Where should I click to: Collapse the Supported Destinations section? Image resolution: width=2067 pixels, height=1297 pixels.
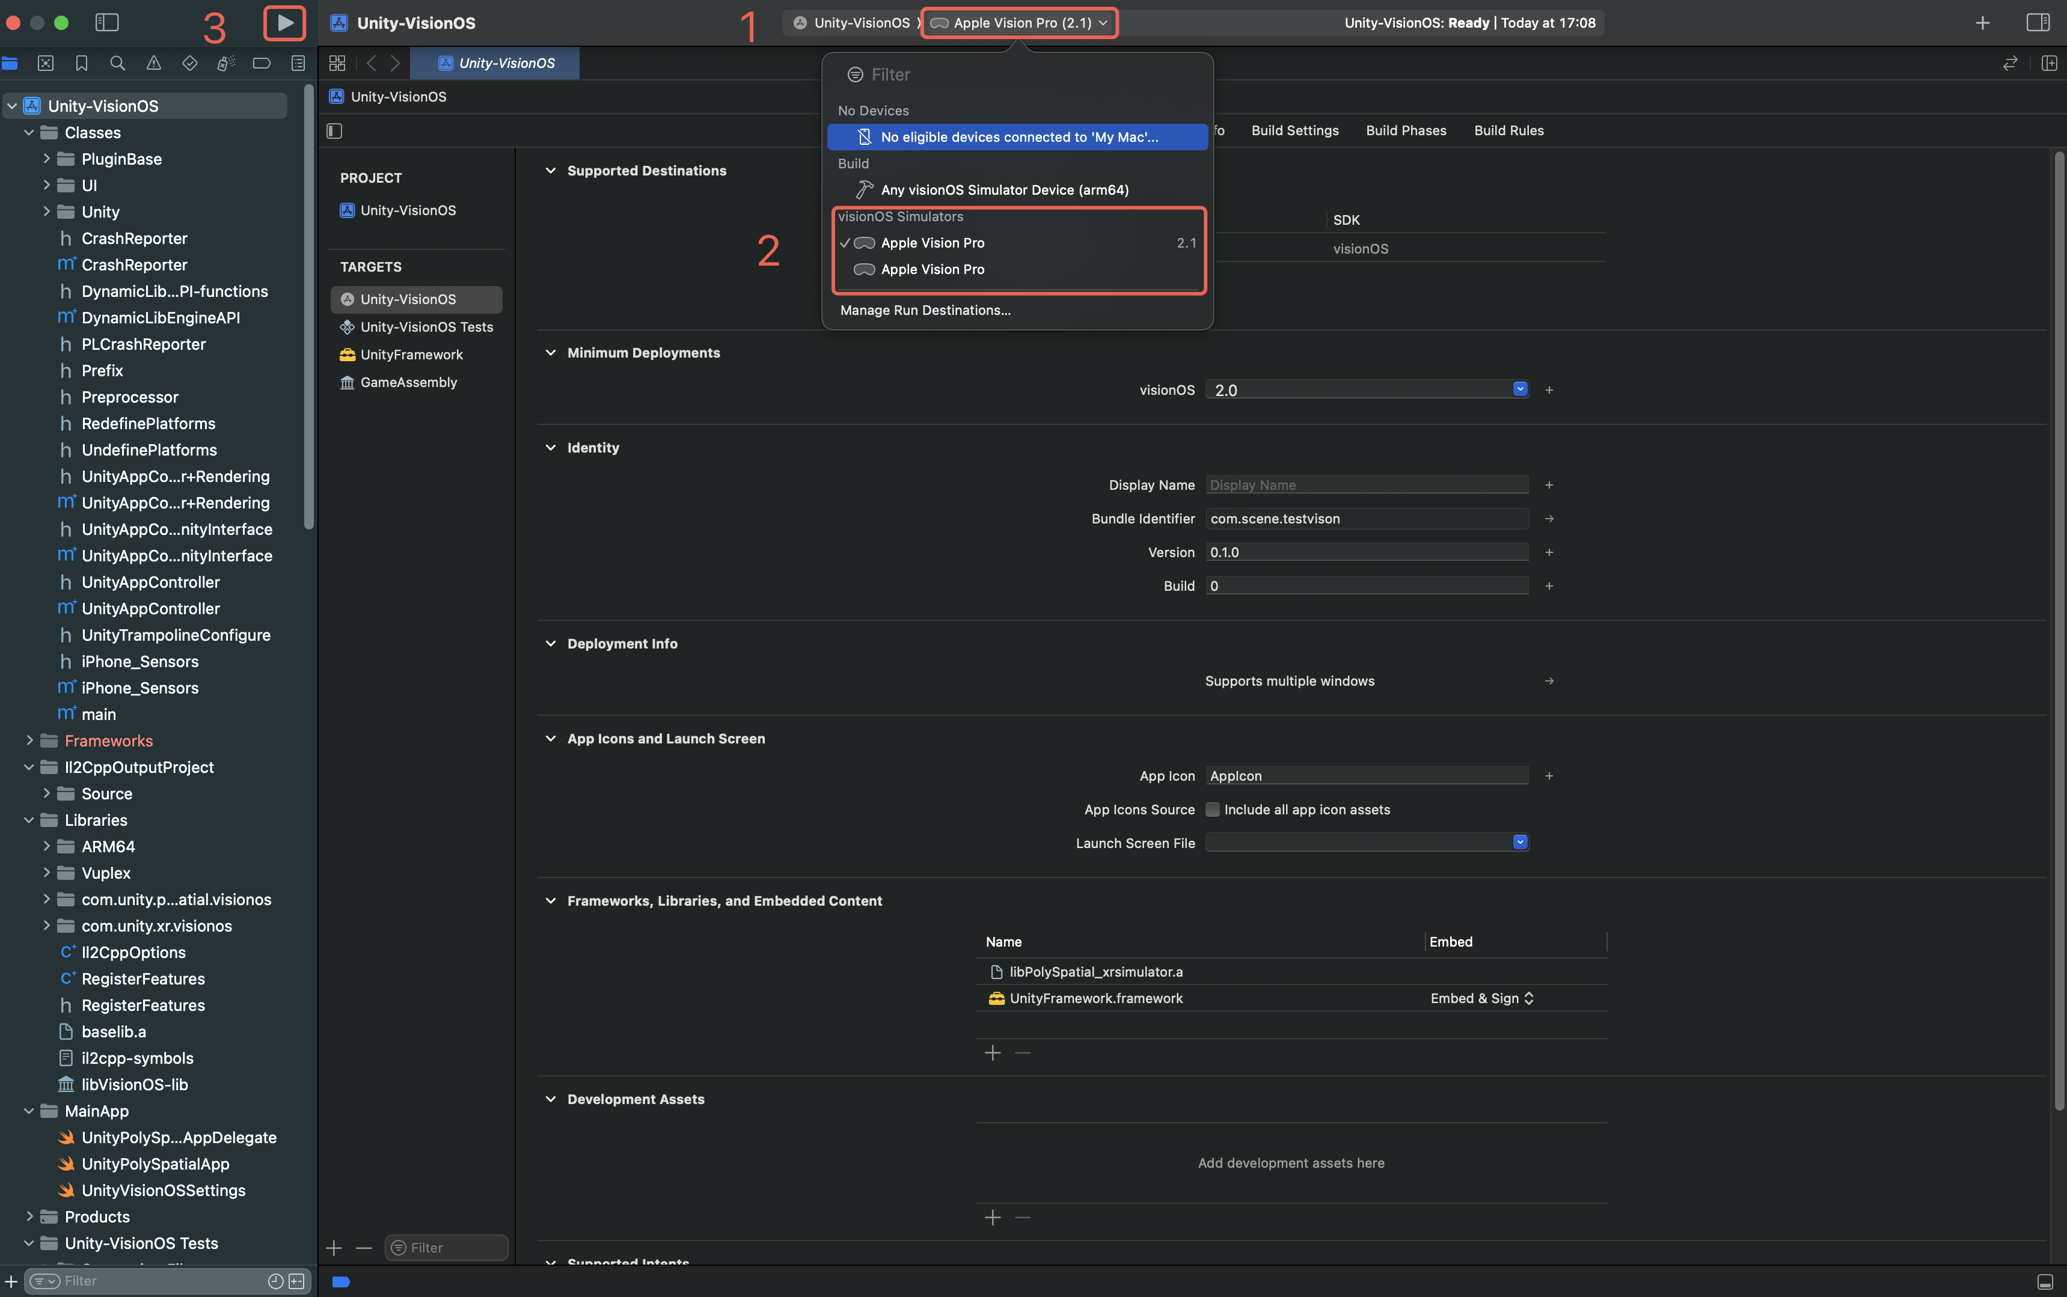coord(551,170)
